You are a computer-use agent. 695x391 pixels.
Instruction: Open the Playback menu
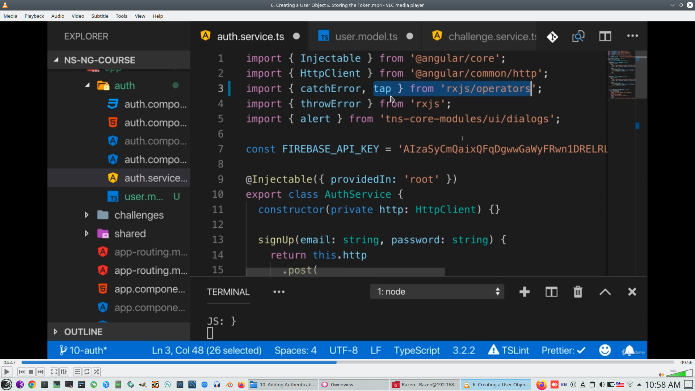(x=34, y=16)
